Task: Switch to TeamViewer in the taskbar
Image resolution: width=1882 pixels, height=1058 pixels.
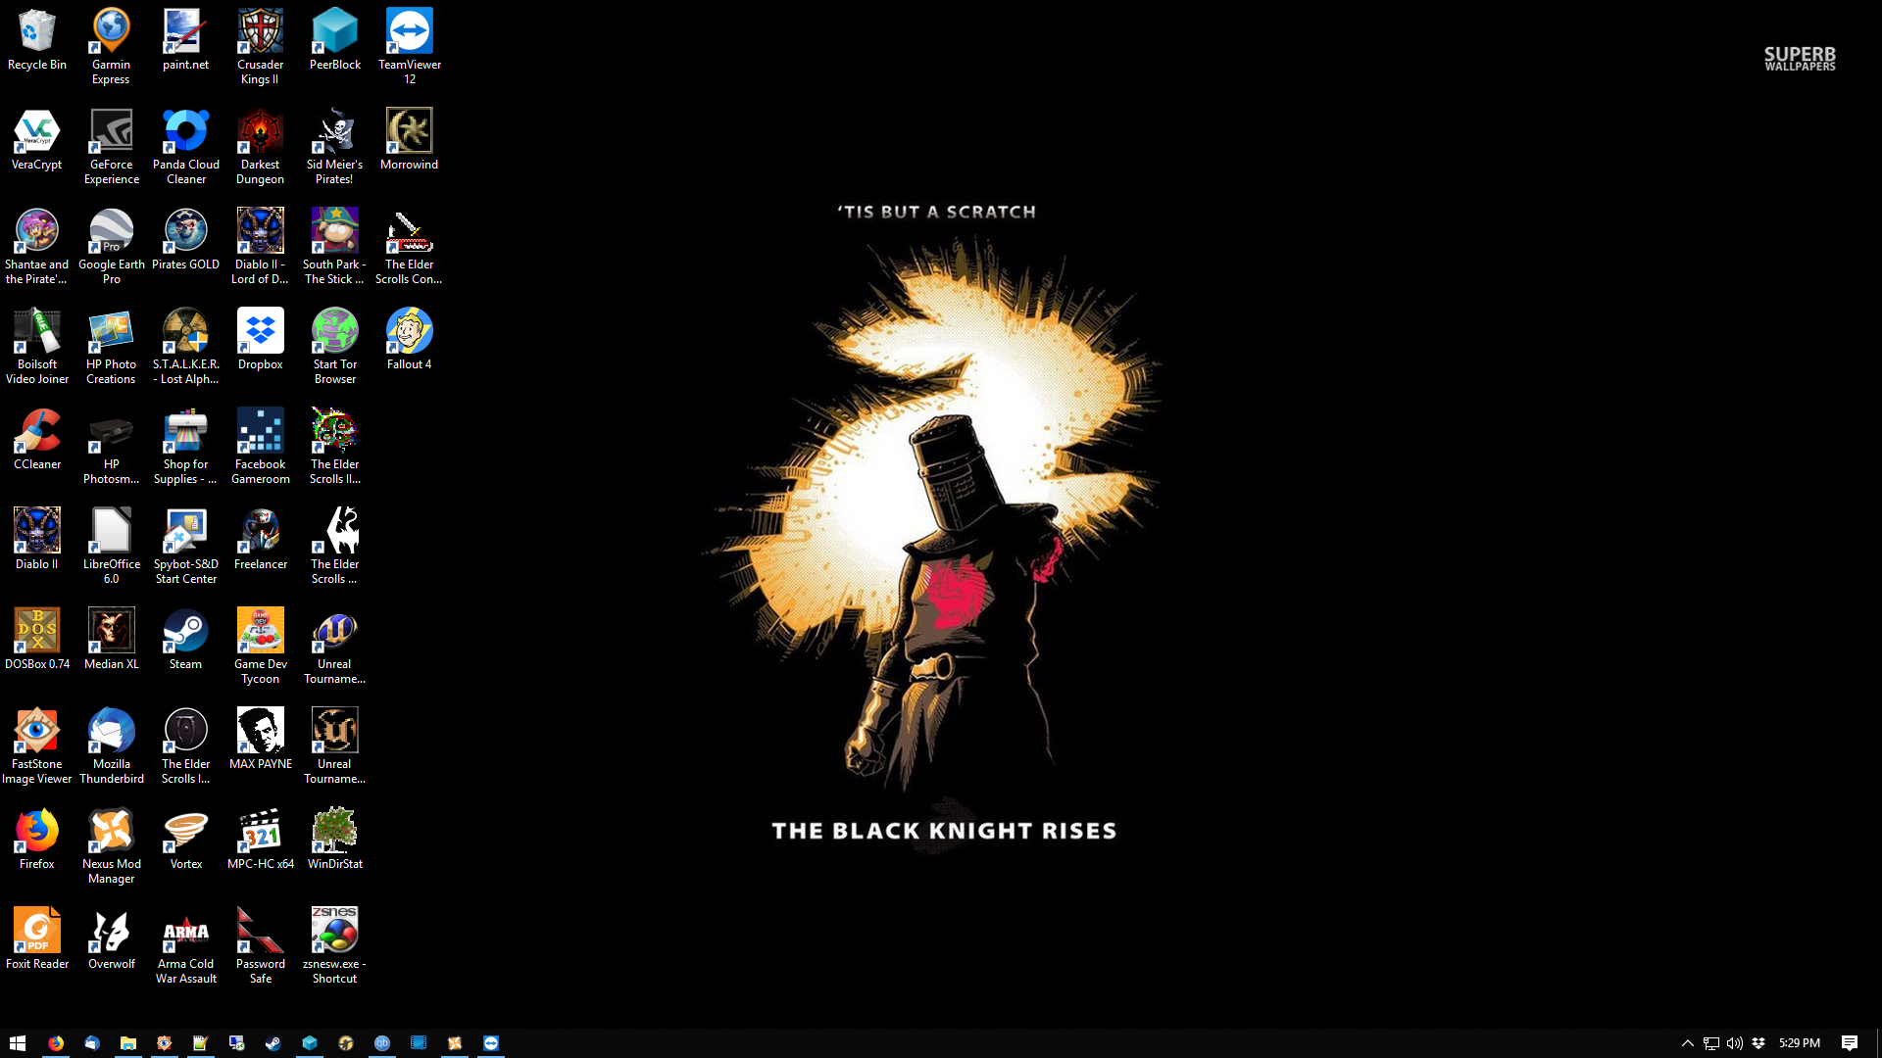Action: 491,1043
